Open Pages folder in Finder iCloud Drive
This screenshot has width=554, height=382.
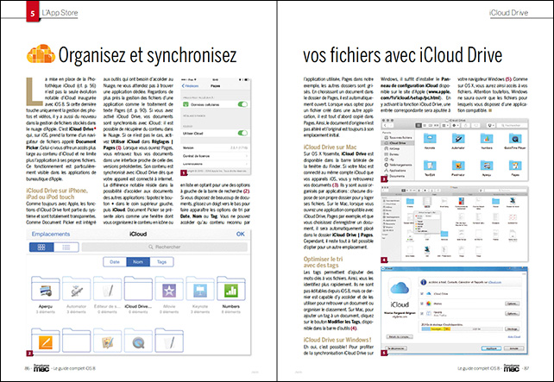[x=515, y=166]
